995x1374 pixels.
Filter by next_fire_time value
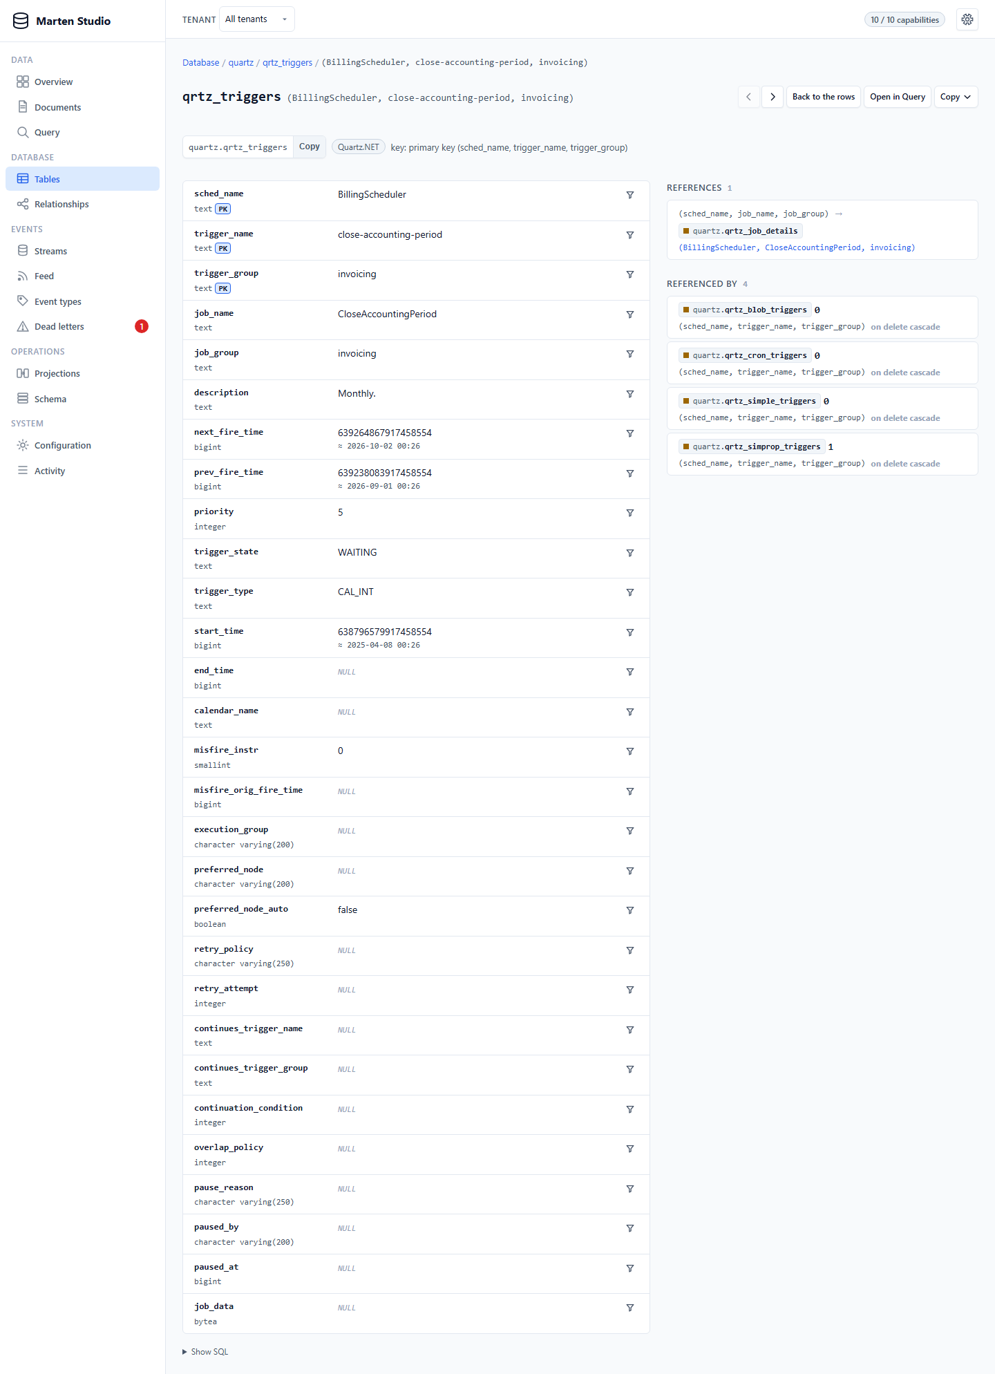(630, 433)
